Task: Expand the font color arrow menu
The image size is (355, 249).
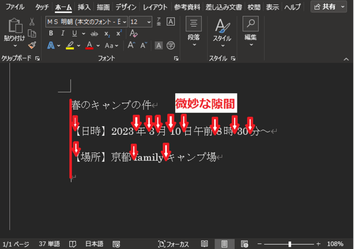Action: tap(98, 45)
